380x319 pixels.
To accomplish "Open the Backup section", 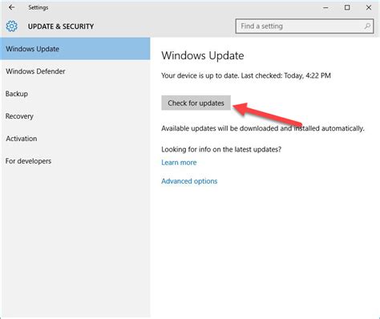I will pos(75,94).
